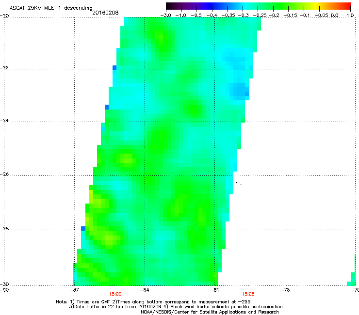This screenshot has height=315, width=359.
Task: Click the color bar label '-0.2'
Action: (x=274, y=16)
